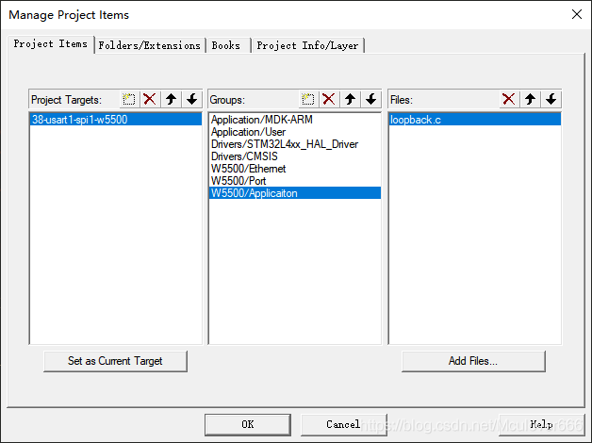
Task: Create a new project target
Action: click(129, 100)
